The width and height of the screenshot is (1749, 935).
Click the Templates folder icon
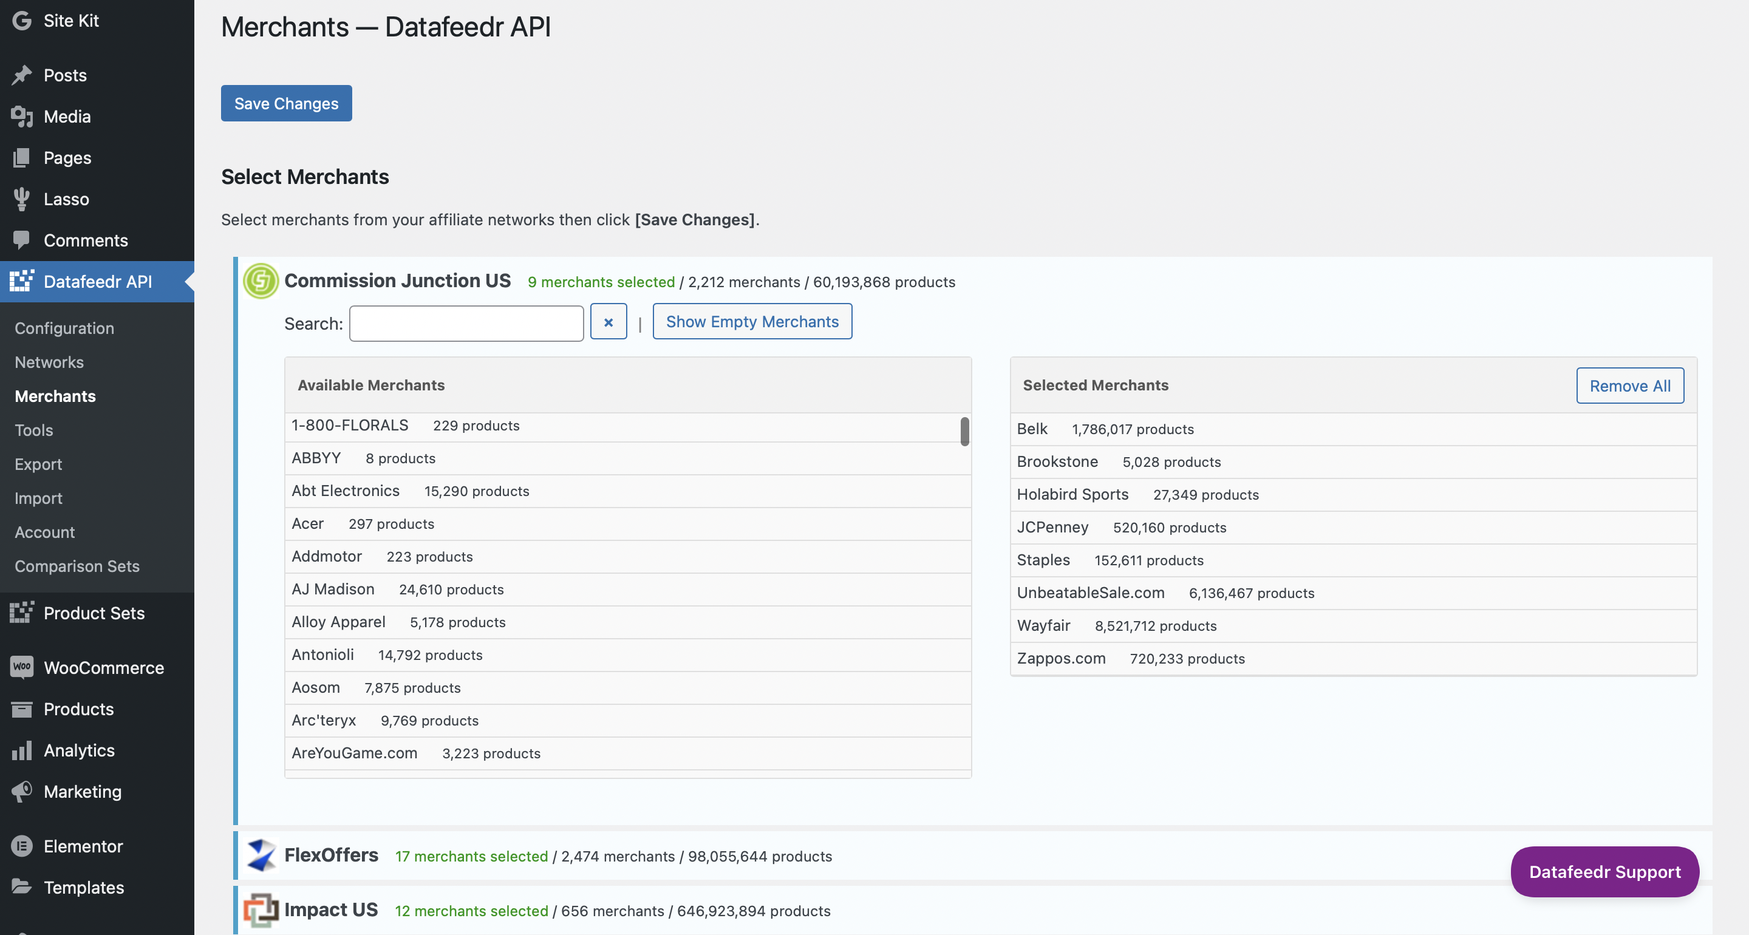22,887
